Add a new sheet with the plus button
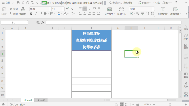 (x=50, y=100)
